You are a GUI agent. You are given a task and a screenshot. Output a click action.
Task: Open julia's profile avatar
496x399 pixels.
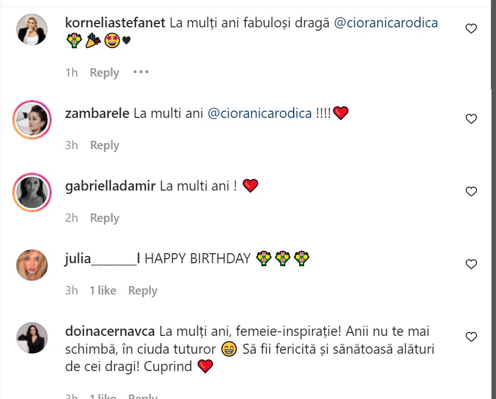32,265
